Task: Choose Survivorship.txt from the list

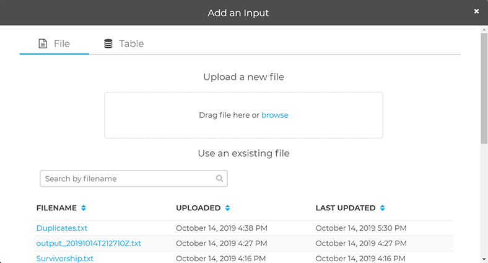Action: [65, 258]
